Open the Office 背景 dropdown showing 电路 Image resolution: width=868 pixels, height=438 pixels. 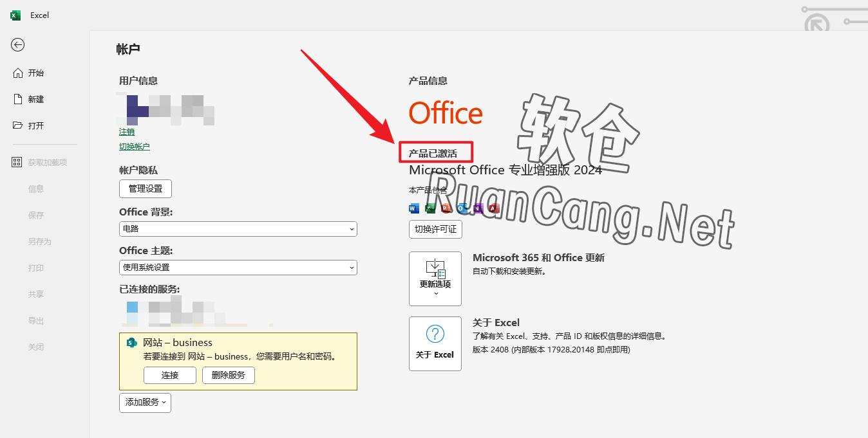tap(238, 228)
